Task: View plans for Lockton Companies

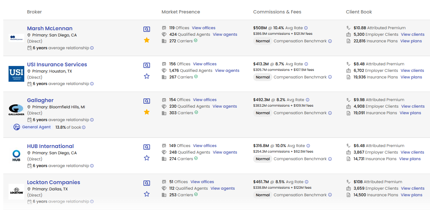Action: click(411, 195)
